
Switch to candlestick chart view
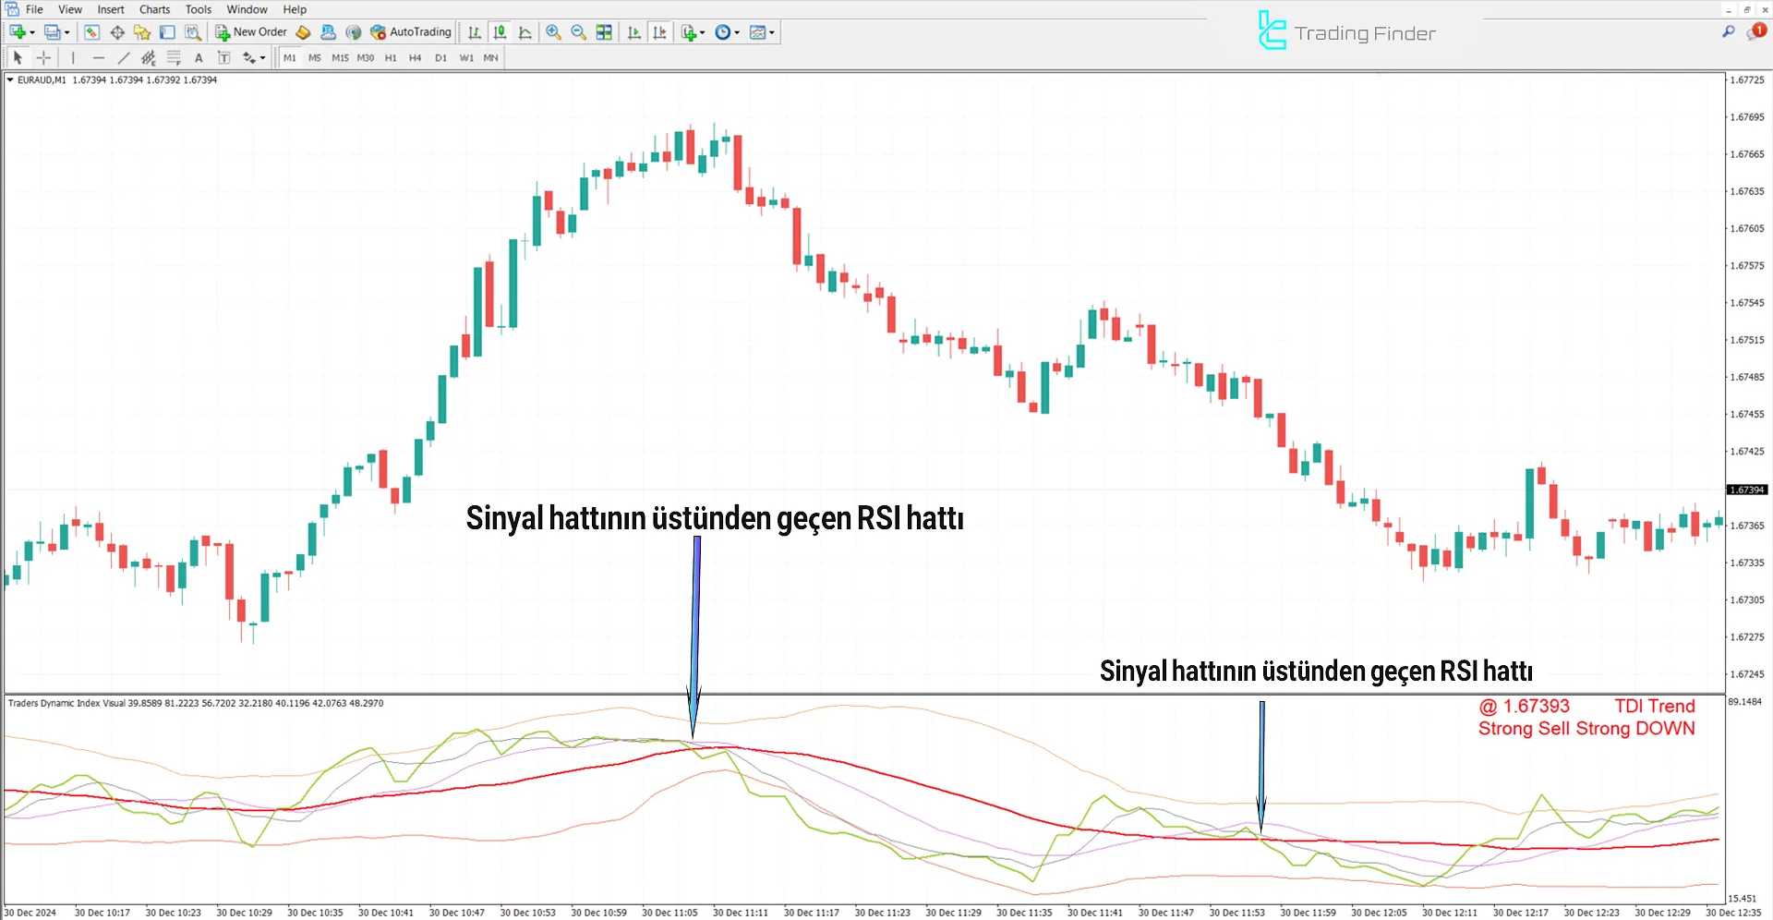pos(500,32)
